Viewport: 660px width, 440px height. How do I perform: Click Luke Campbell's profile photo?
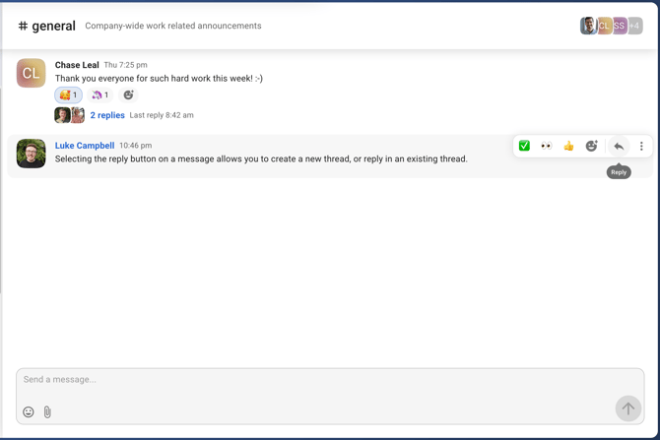(x=32, y=154)
